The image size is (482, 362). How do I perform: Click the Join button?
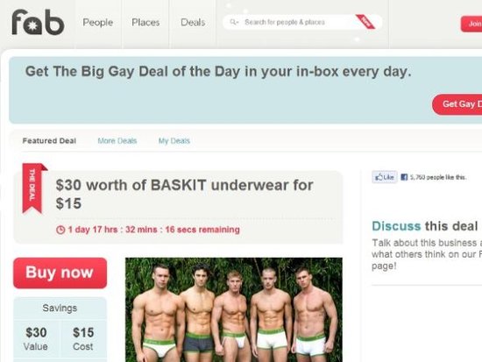[x=471, y=24]
